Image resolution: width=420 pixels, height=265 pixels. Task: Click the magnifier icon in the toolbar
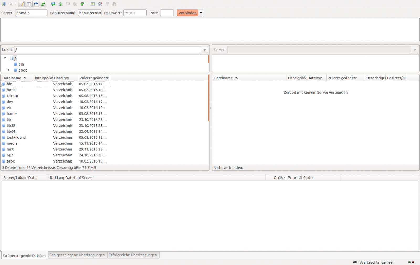[100, 4]
